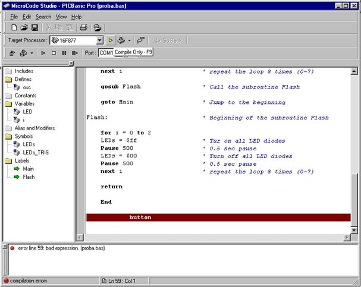This screenshot has height=287, width=361.
Task: Open the Search menu
Action: click(x=43, y=17)
